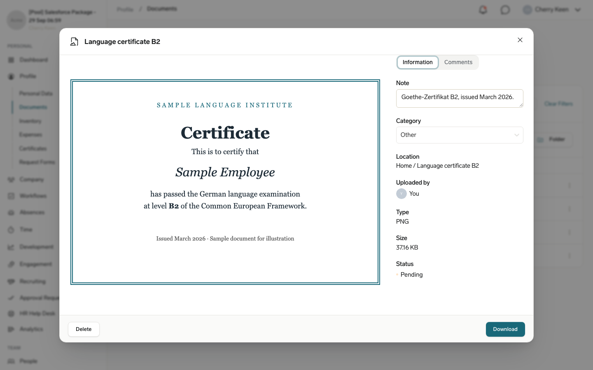Screen dimensions: 593x370
Task: Open Workflows in background sidebar
Action: (33, 196)
